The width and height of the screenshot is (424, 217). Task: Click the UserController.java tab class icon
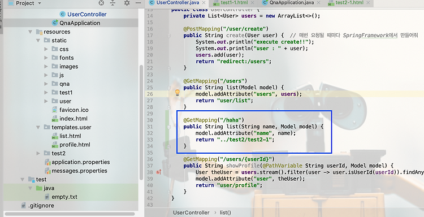152,3
